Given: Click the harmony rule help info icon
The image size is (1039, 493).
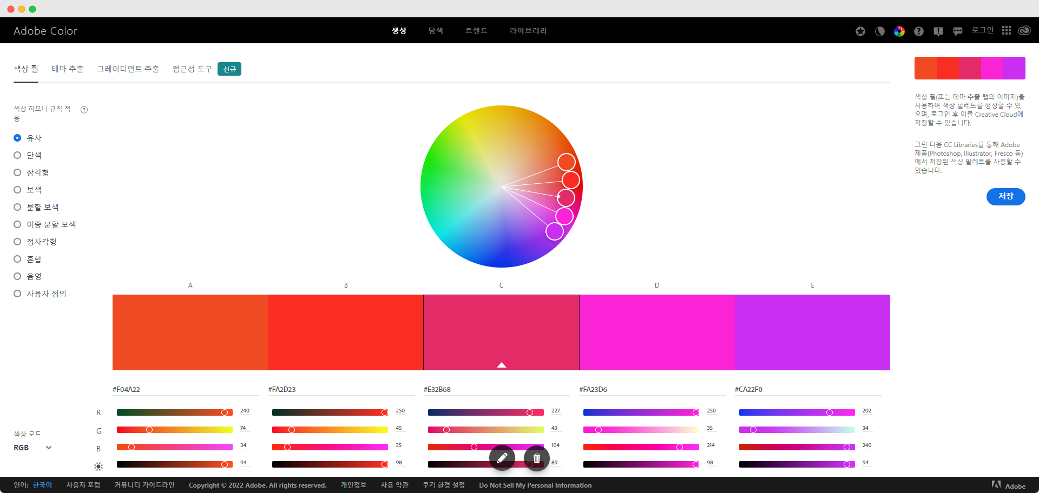Looking at the screenshot, I should pyautogui.click(x=84, y=110).
